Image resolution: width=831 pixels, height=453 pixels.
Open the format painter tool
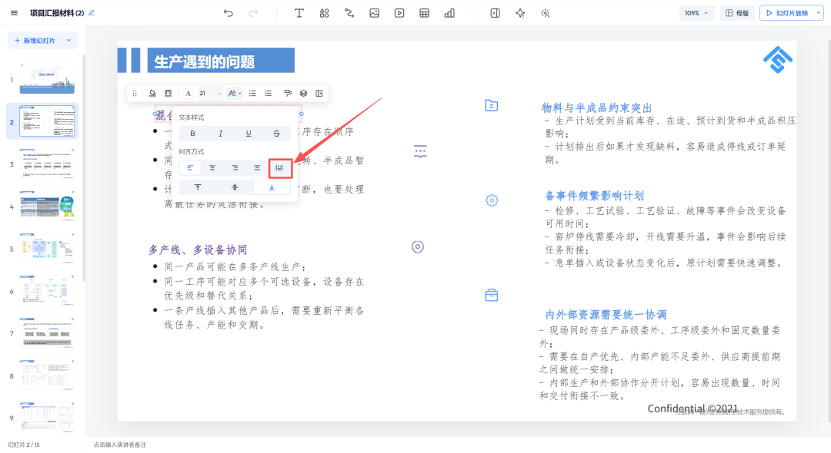[288, 94]
